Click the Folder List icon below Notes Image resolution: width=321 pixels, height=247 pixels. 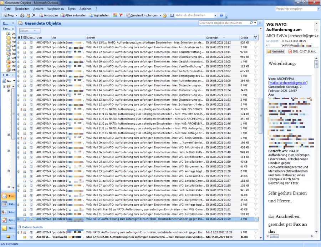tap(8, 236)
